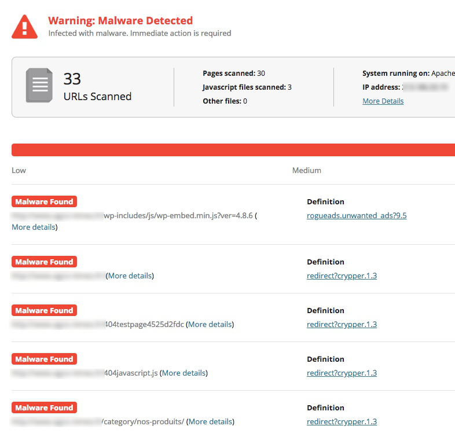455x437 pixels.
Task: Open the rogueads.unwanted_ads?9.5 definition link
Action: click(357, 216)
